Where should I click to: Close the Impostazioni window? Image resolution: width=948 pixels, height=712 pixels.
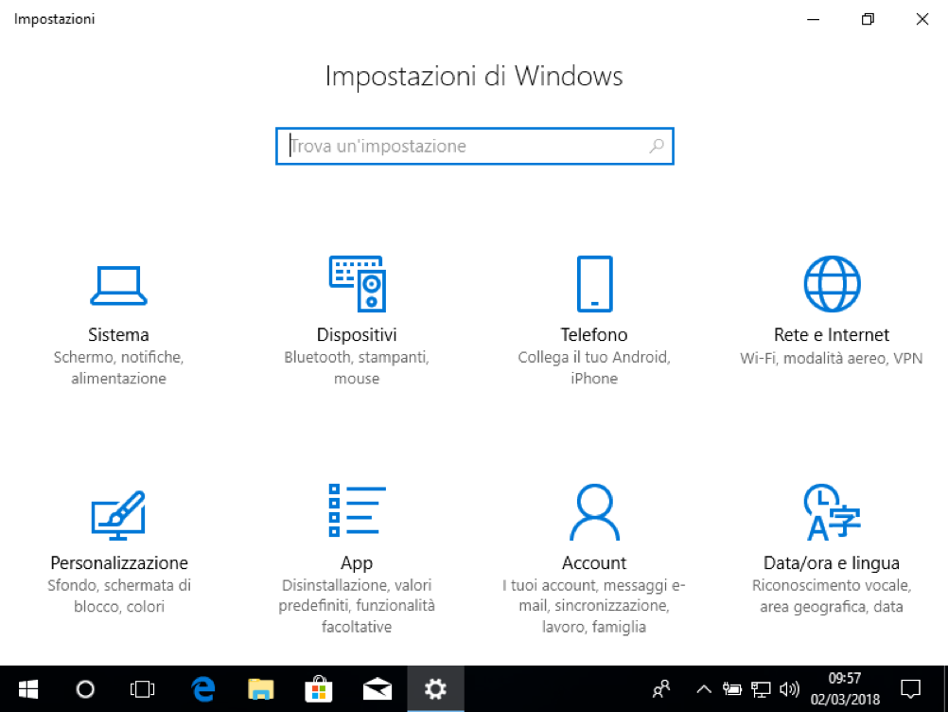point(922,19)
